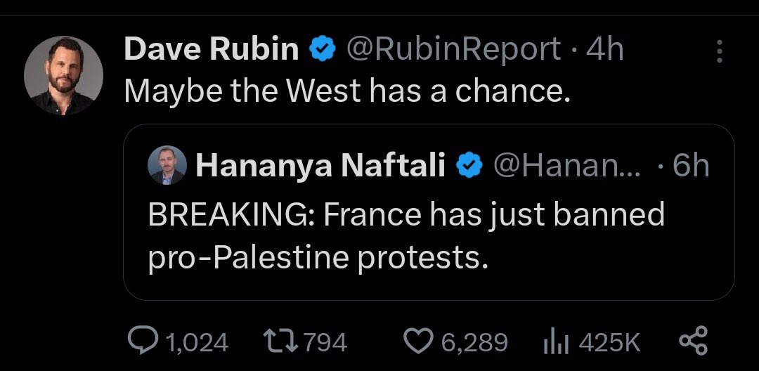This screenshot has height=371, width=759.
Task: Click the Hananya Naftali display name
Action: (320, 166)
